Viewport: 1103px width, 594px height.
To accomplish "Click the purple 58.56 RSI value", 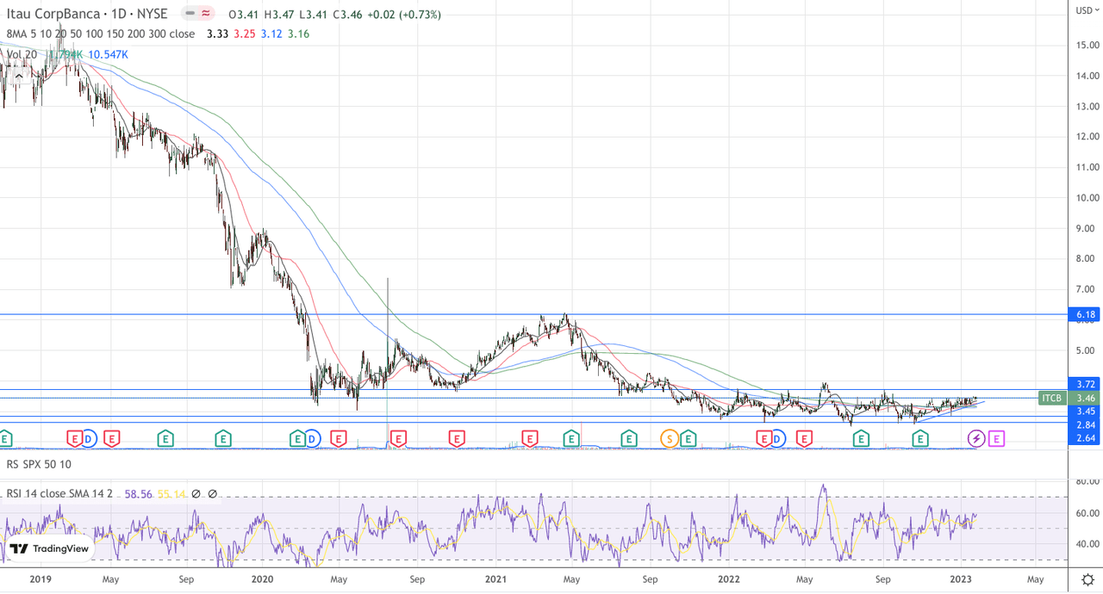I will pyautogui.click(x=139, y=494).
